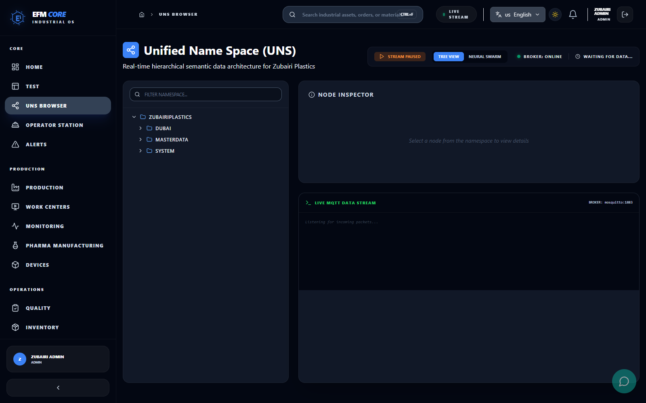This screenshot has width=646, height=403.
Task: Enable Neural Swarm view mode
Action: tap(484, 56)
